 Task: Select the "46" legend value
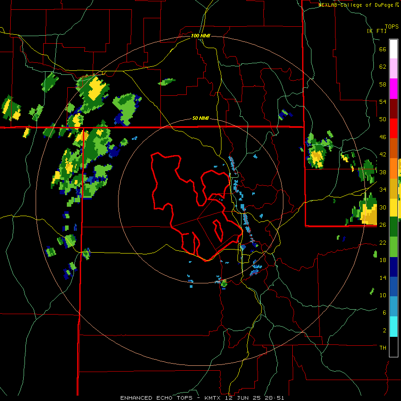point(383,137)
